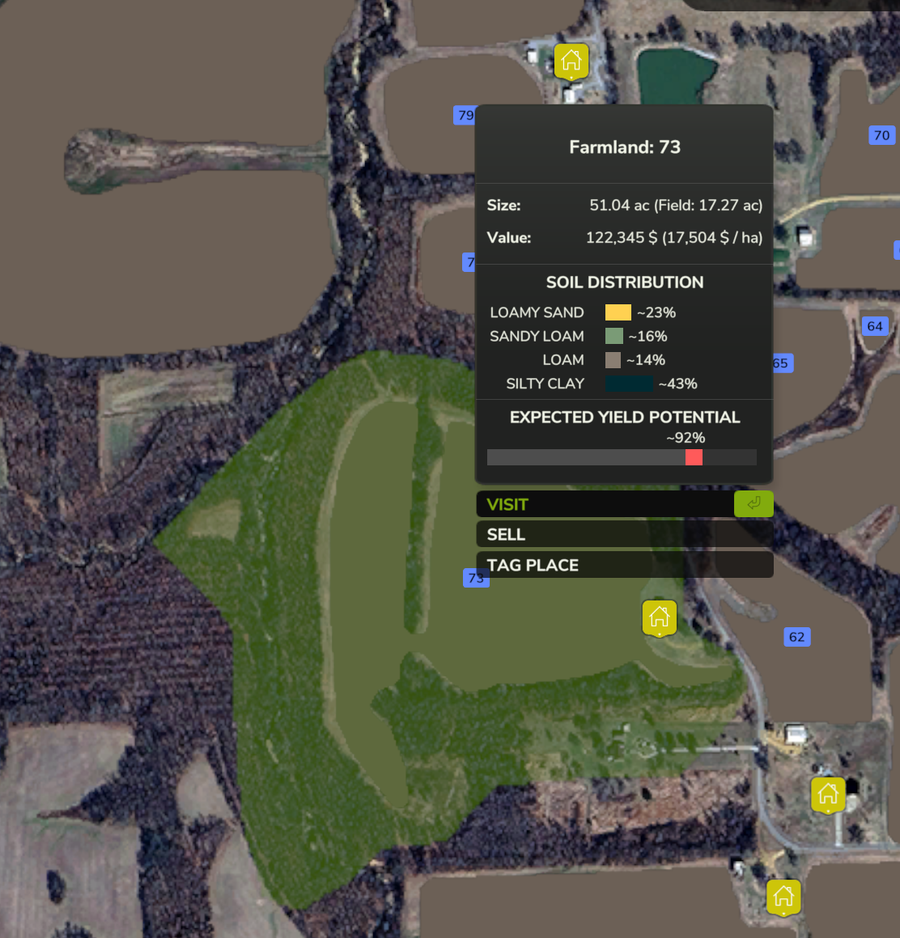Screen dimensions: 900x938
Task: Click the house icon near the green pond
Action: 571,61
